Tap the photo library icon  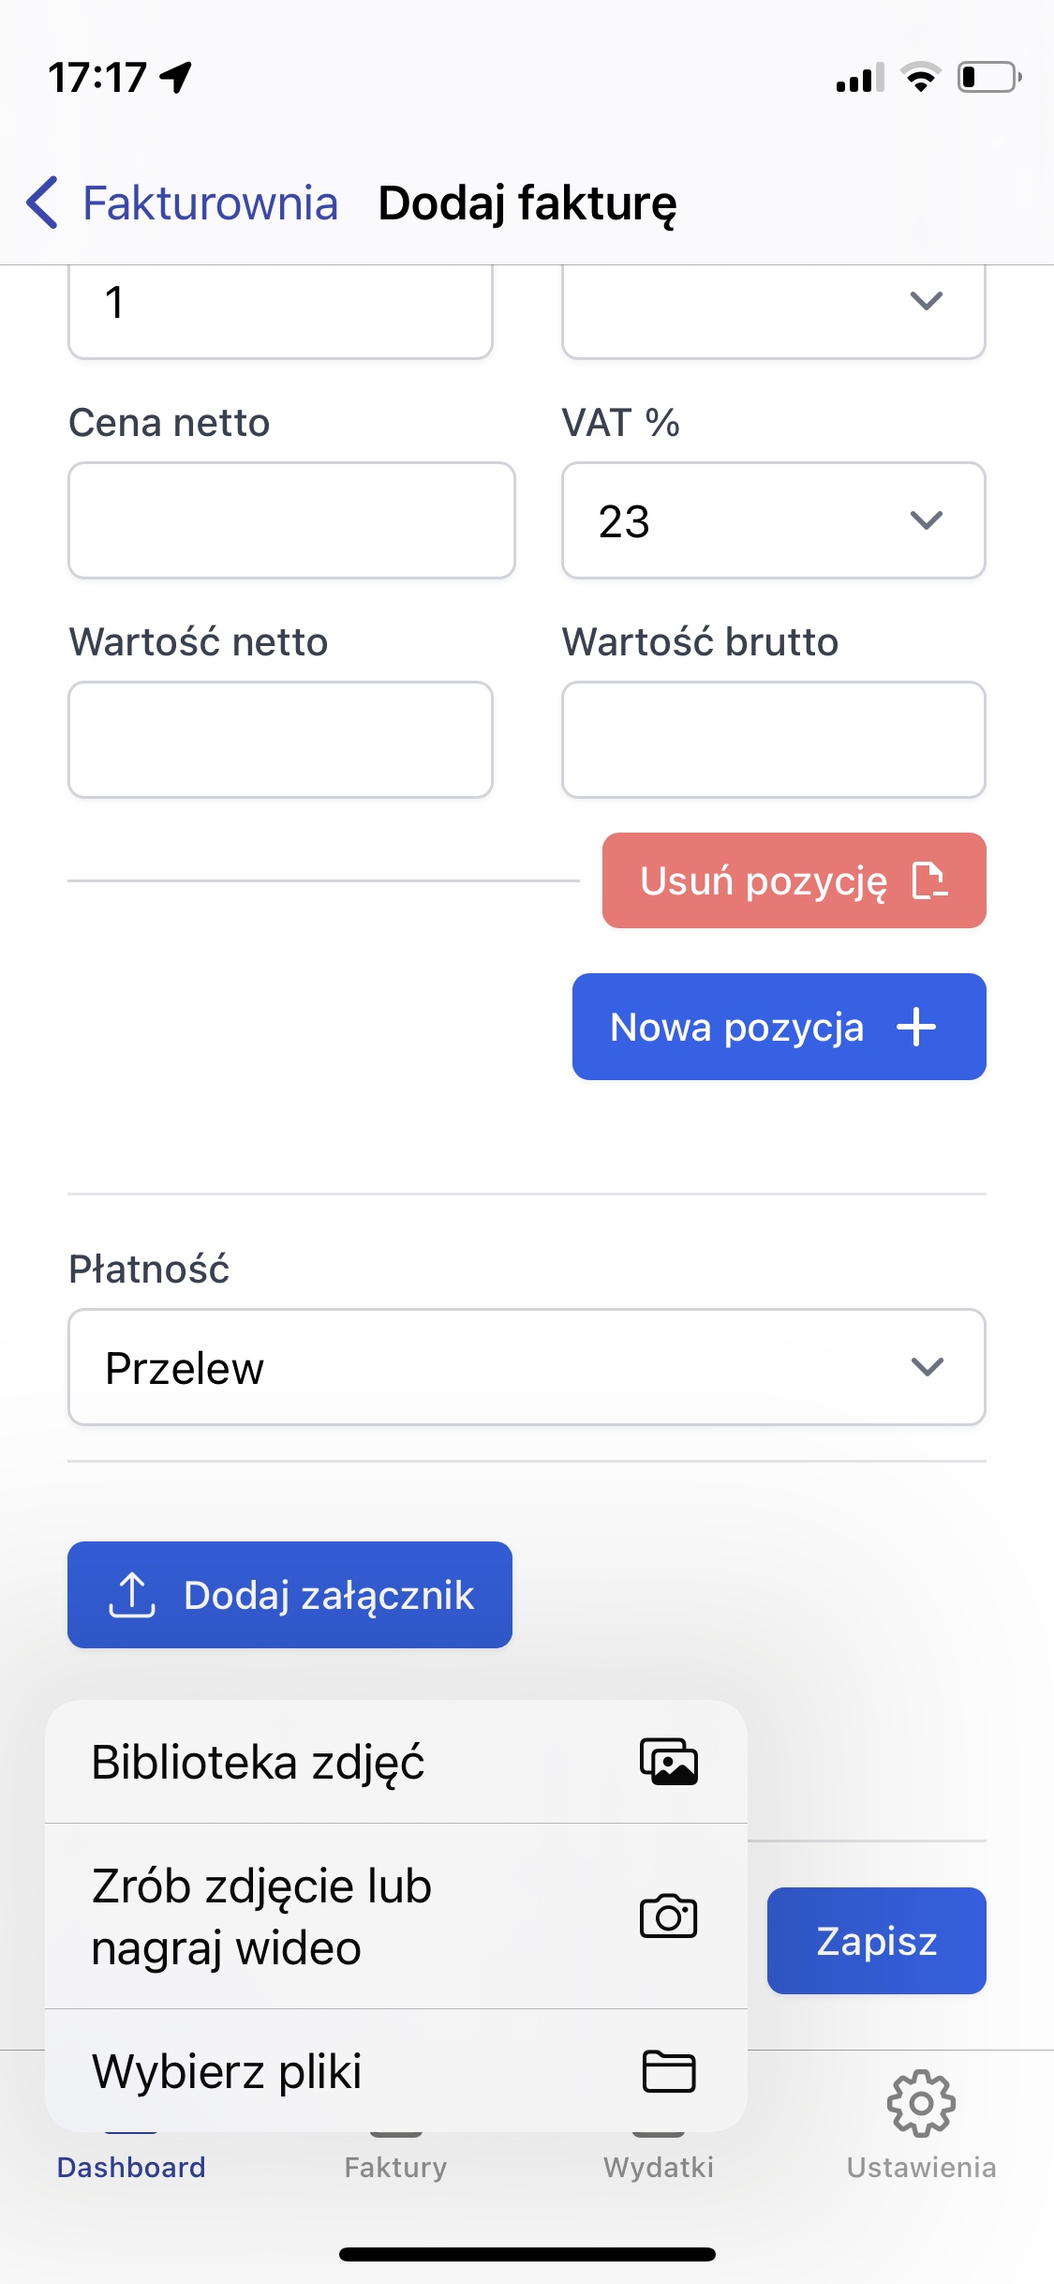click(668, 1762)
